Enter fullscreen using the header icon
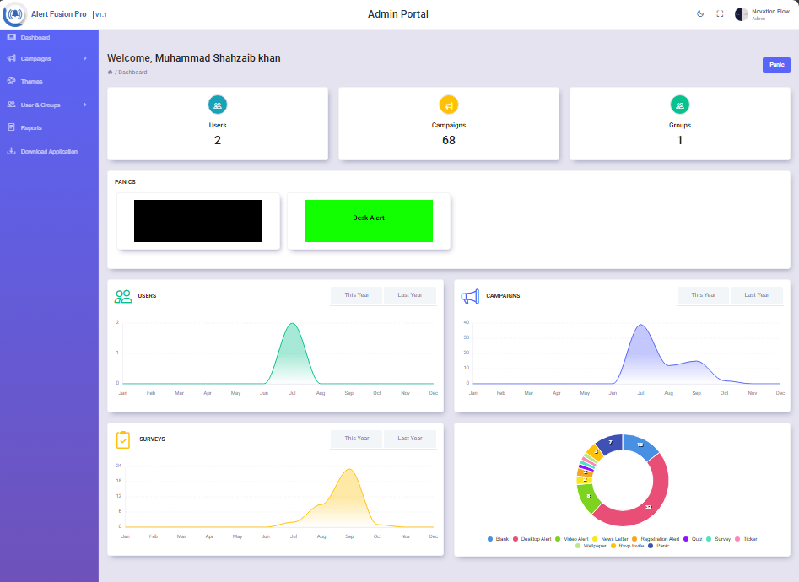 pyautogui.click(x=720, y=14)
